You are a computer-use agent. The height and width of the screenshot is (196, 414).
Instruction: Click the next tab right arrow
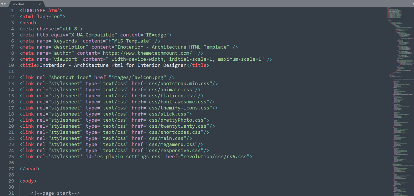click(x=5, y=4)
